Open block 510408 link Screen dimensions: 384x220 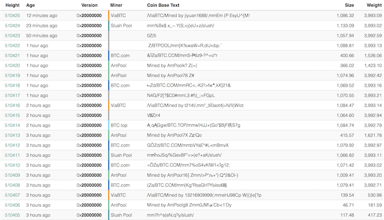(x=12, y=185)
